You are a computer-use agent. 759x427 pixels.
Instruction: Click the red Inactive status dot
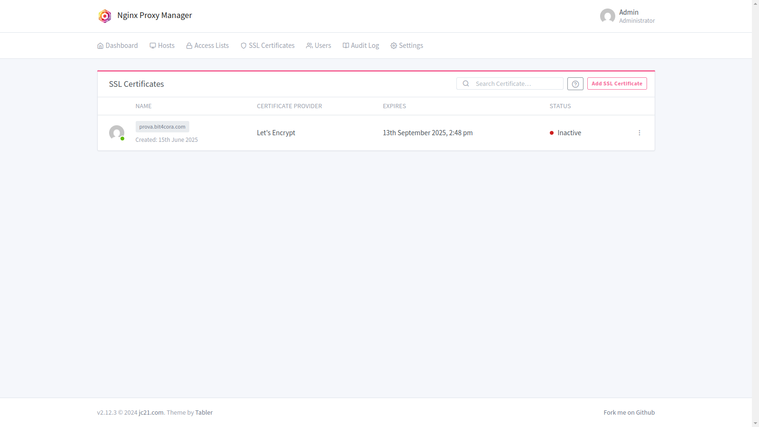(552, 133)
